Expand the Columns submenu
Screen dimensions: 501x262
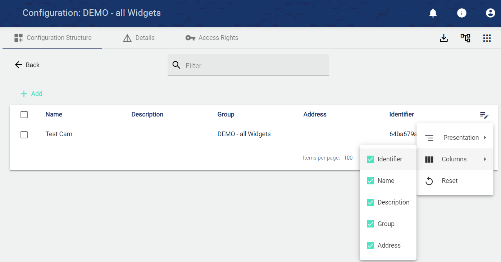click(x=455, y=159)
